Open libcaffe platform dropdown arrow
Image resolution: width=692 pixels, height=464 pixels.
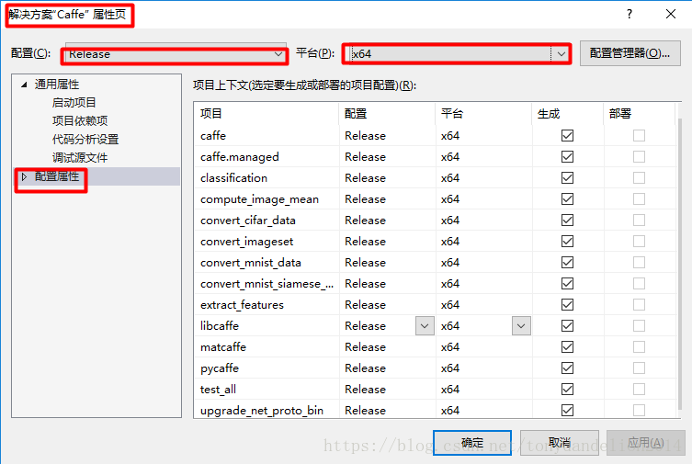[x=521, y=326]
